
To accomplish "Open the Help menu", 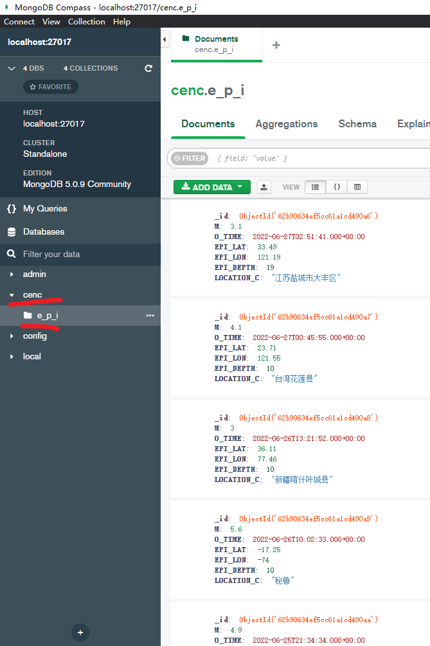I will [122, 21].
